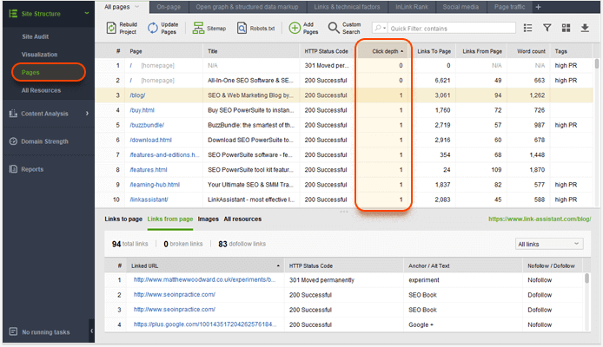
Task: Expand the Content Analysis section arrow
Action: coord(87,114)
